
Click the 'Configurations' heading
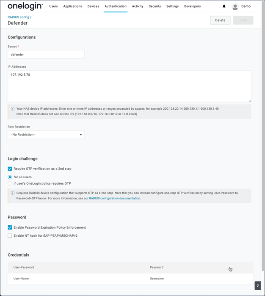click(x=22, y=37)
